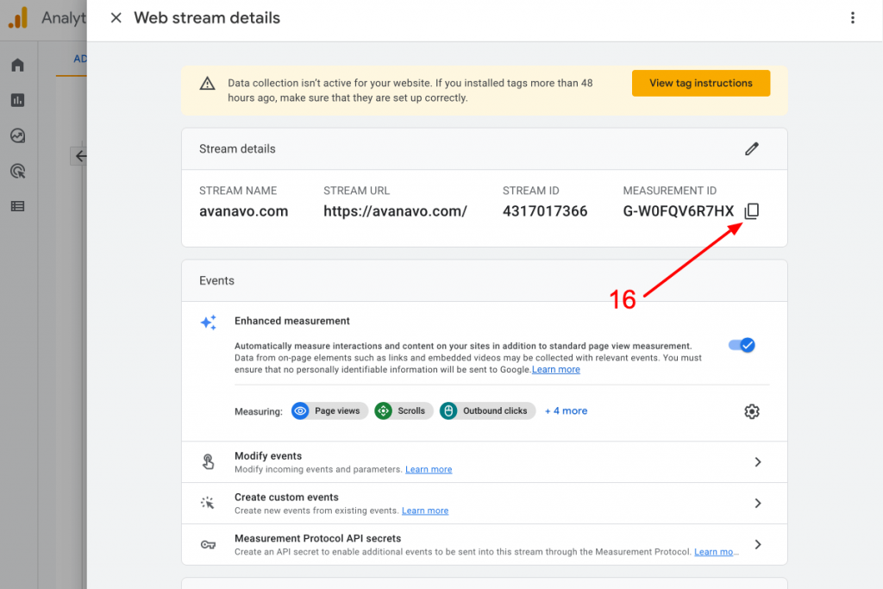Viewport: 883px width, 589px height.
Task: Click the mouse icon in Outbound clicks chip
Action: (x=448, y=411)
